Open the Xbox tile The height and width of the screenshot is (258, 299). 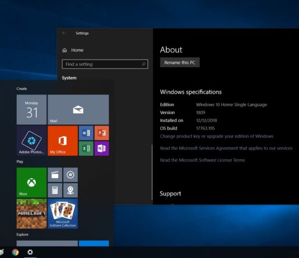tap(31, 183)
